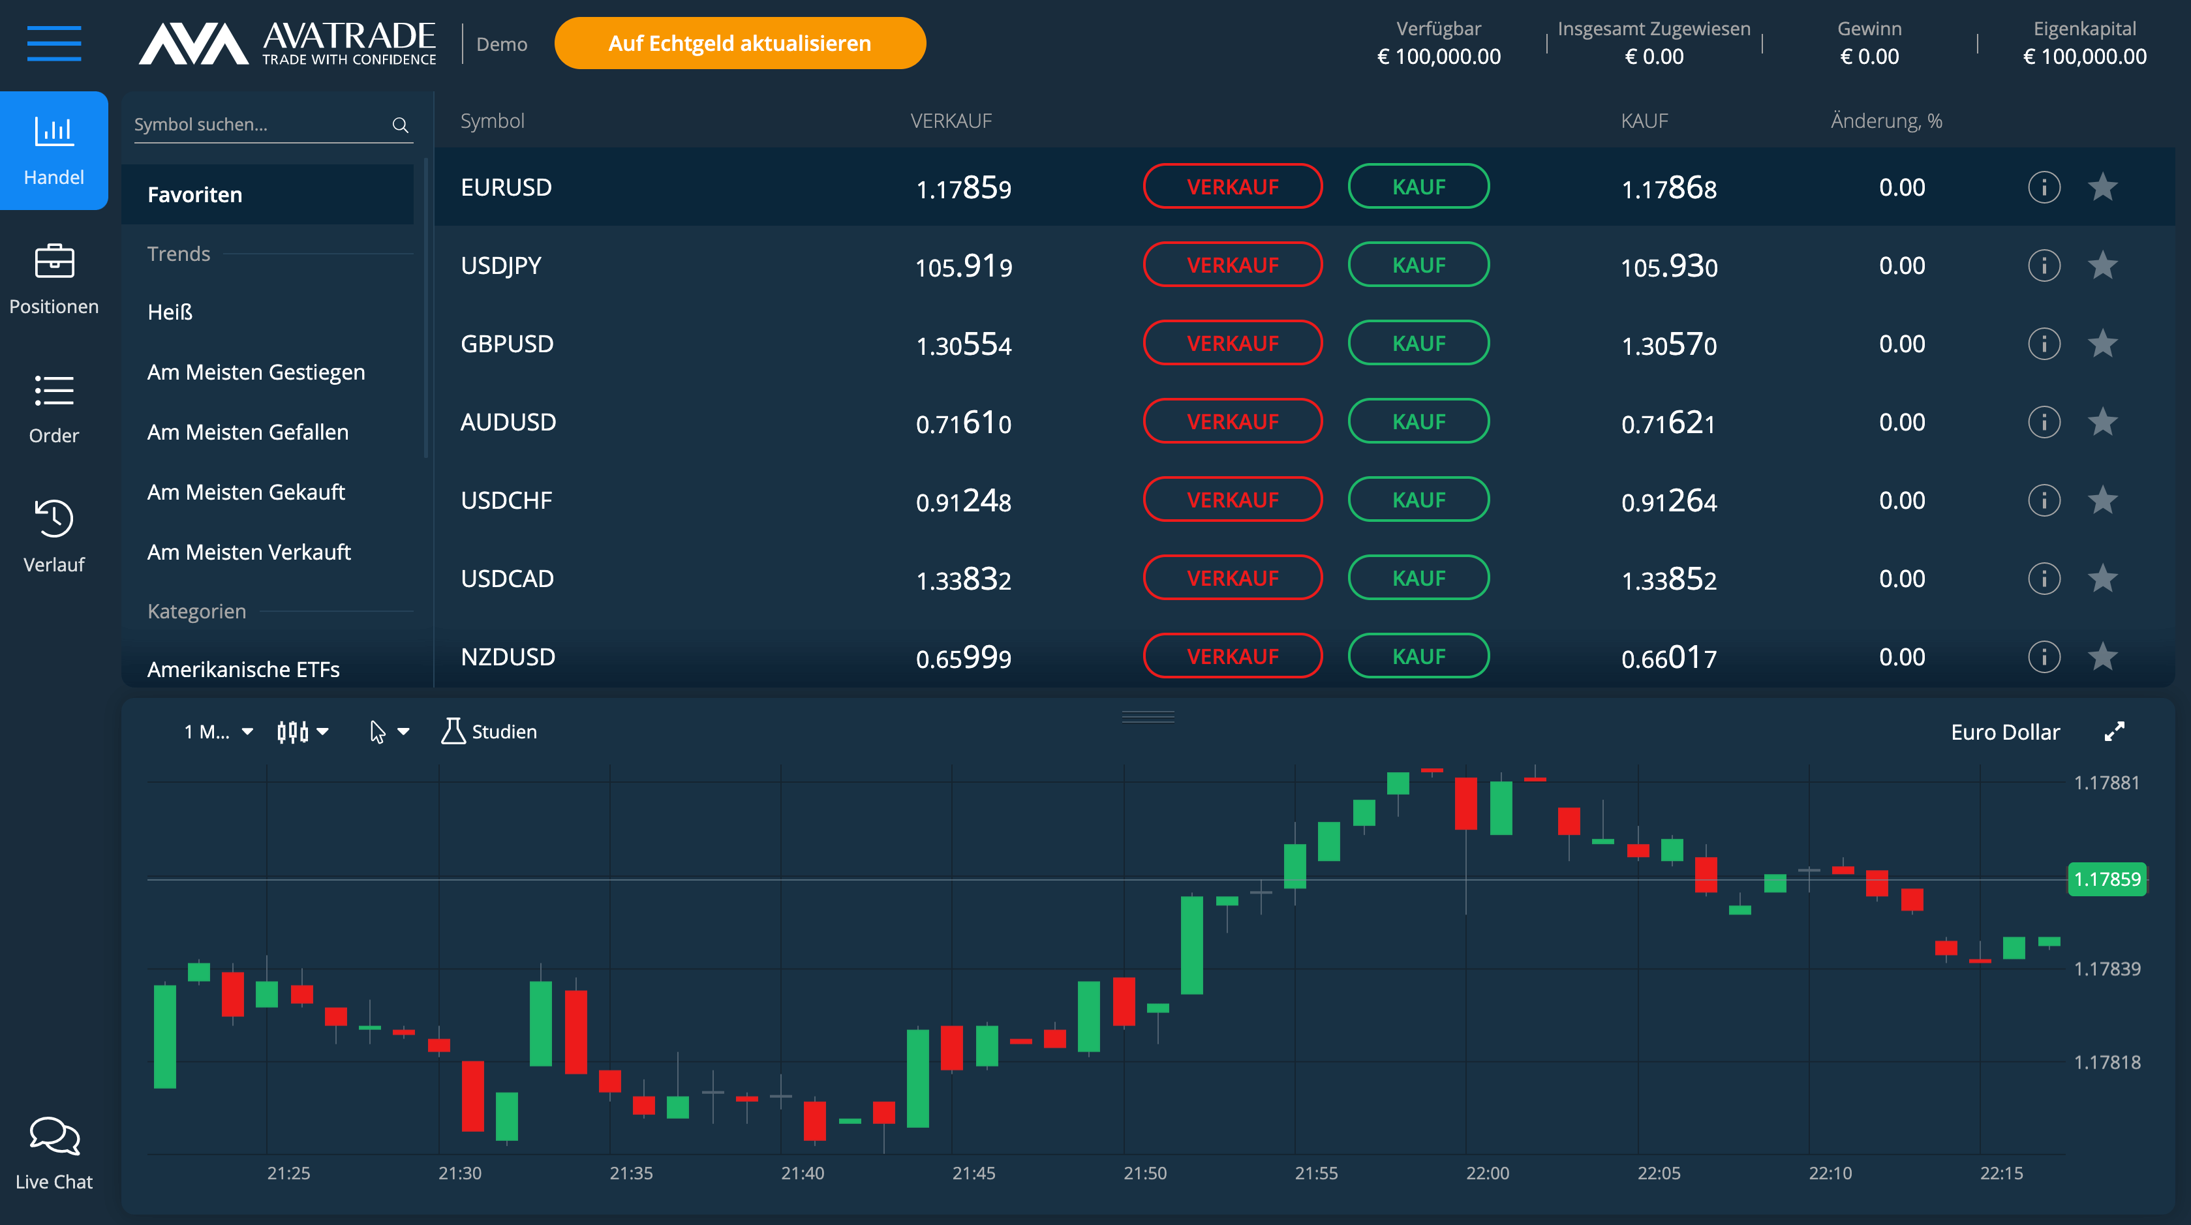Click KAUF for USDJPY
This screenshot has width=2191, height=1225.
(1418, 264)
